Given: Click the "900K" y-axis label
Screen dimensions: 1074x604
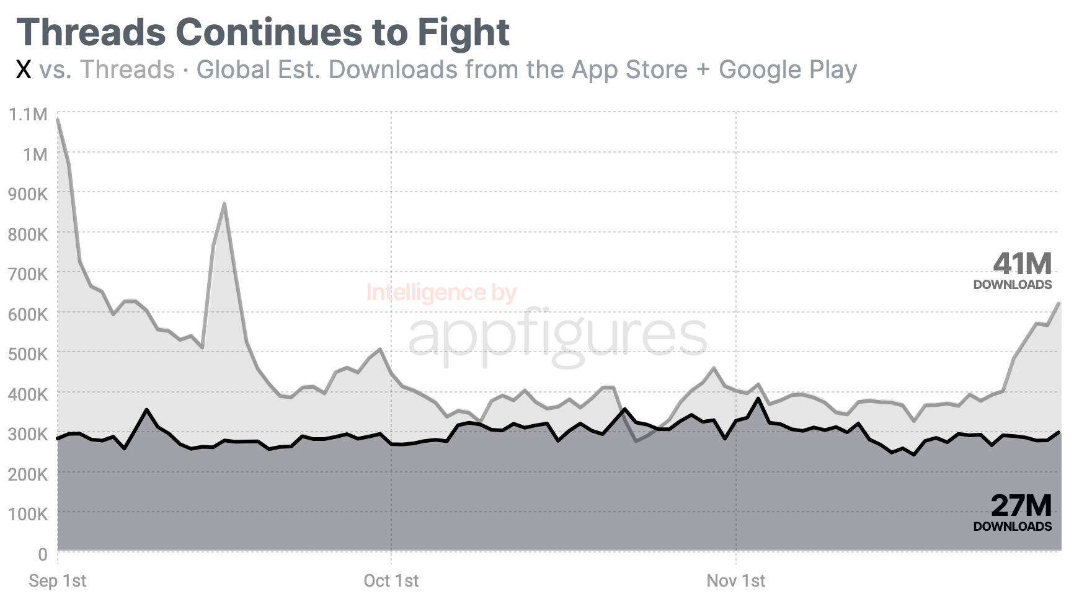Looking at the screenshot, I should pos(28,194).
